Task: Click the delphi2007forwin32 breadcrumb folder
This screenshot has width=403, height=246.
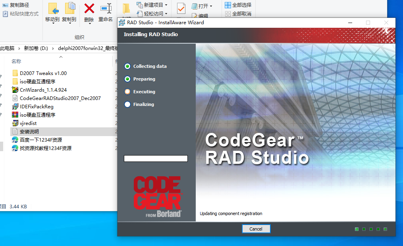Action: coord(88,48)
